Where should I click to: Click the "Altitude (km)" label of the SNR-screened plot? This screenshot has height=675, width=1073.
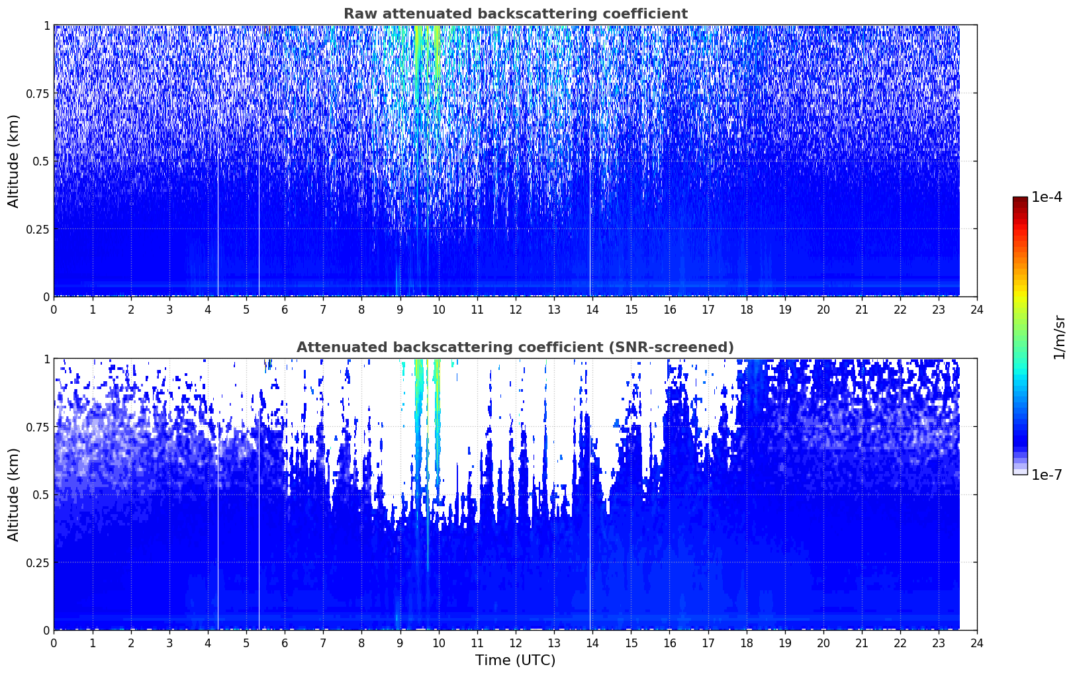click(x=14, y=494)
